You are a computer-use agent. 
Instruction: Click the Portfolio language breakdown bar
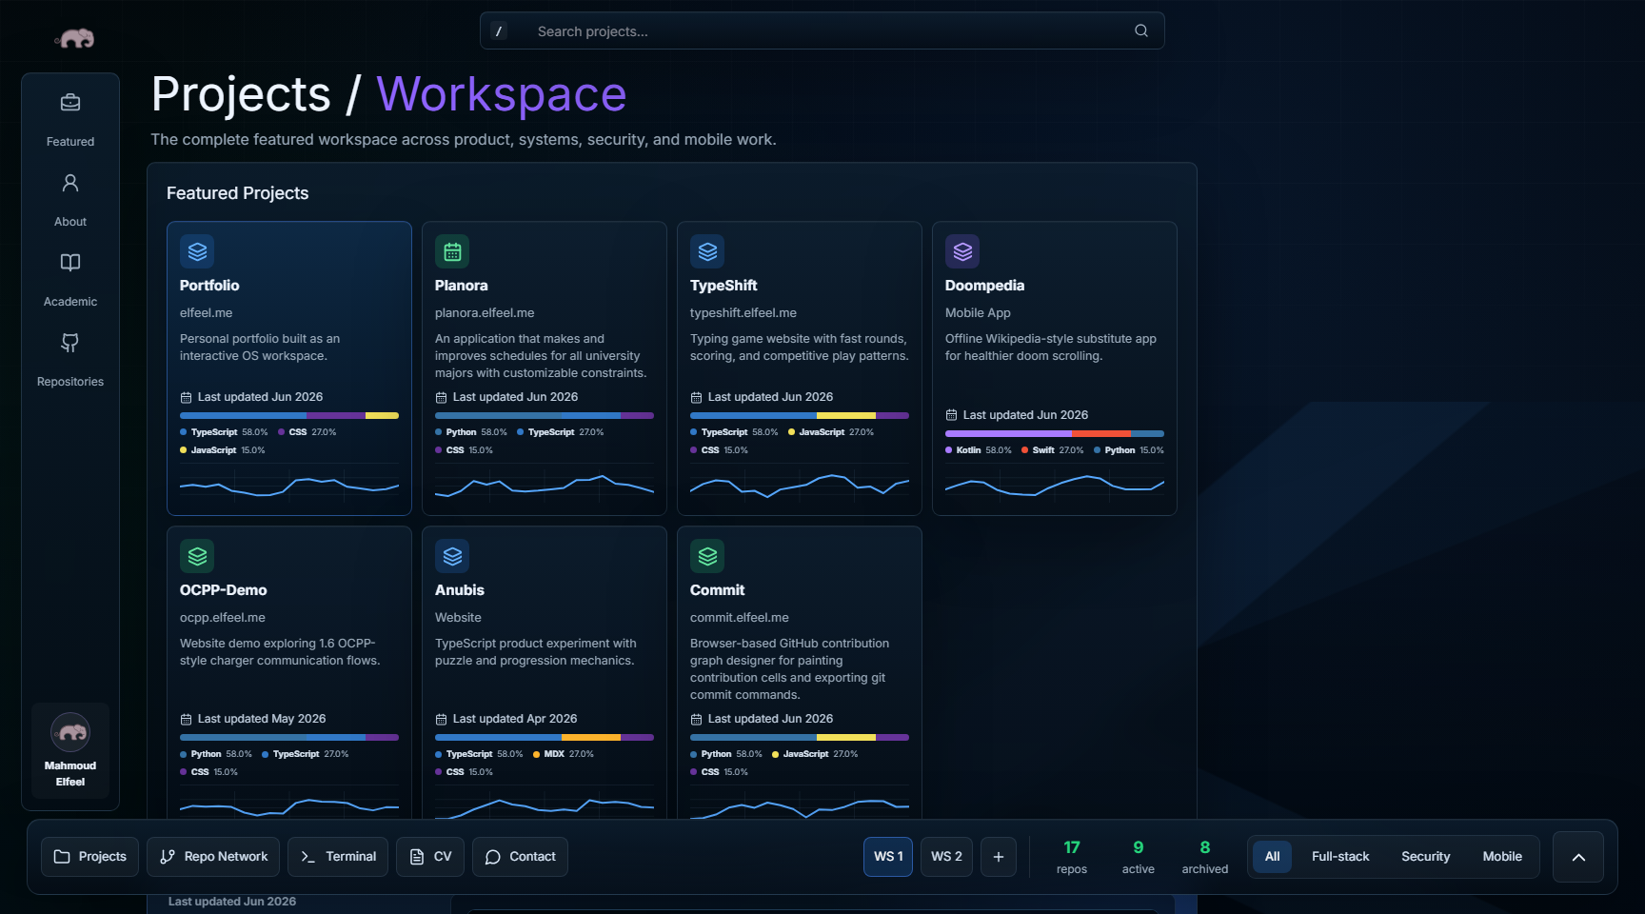(x=289, y=416)
